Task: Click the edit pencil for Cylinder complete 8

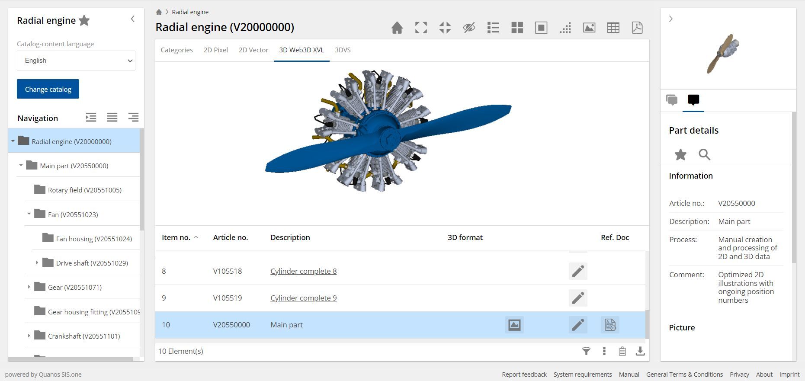Action: click(578, 271)
